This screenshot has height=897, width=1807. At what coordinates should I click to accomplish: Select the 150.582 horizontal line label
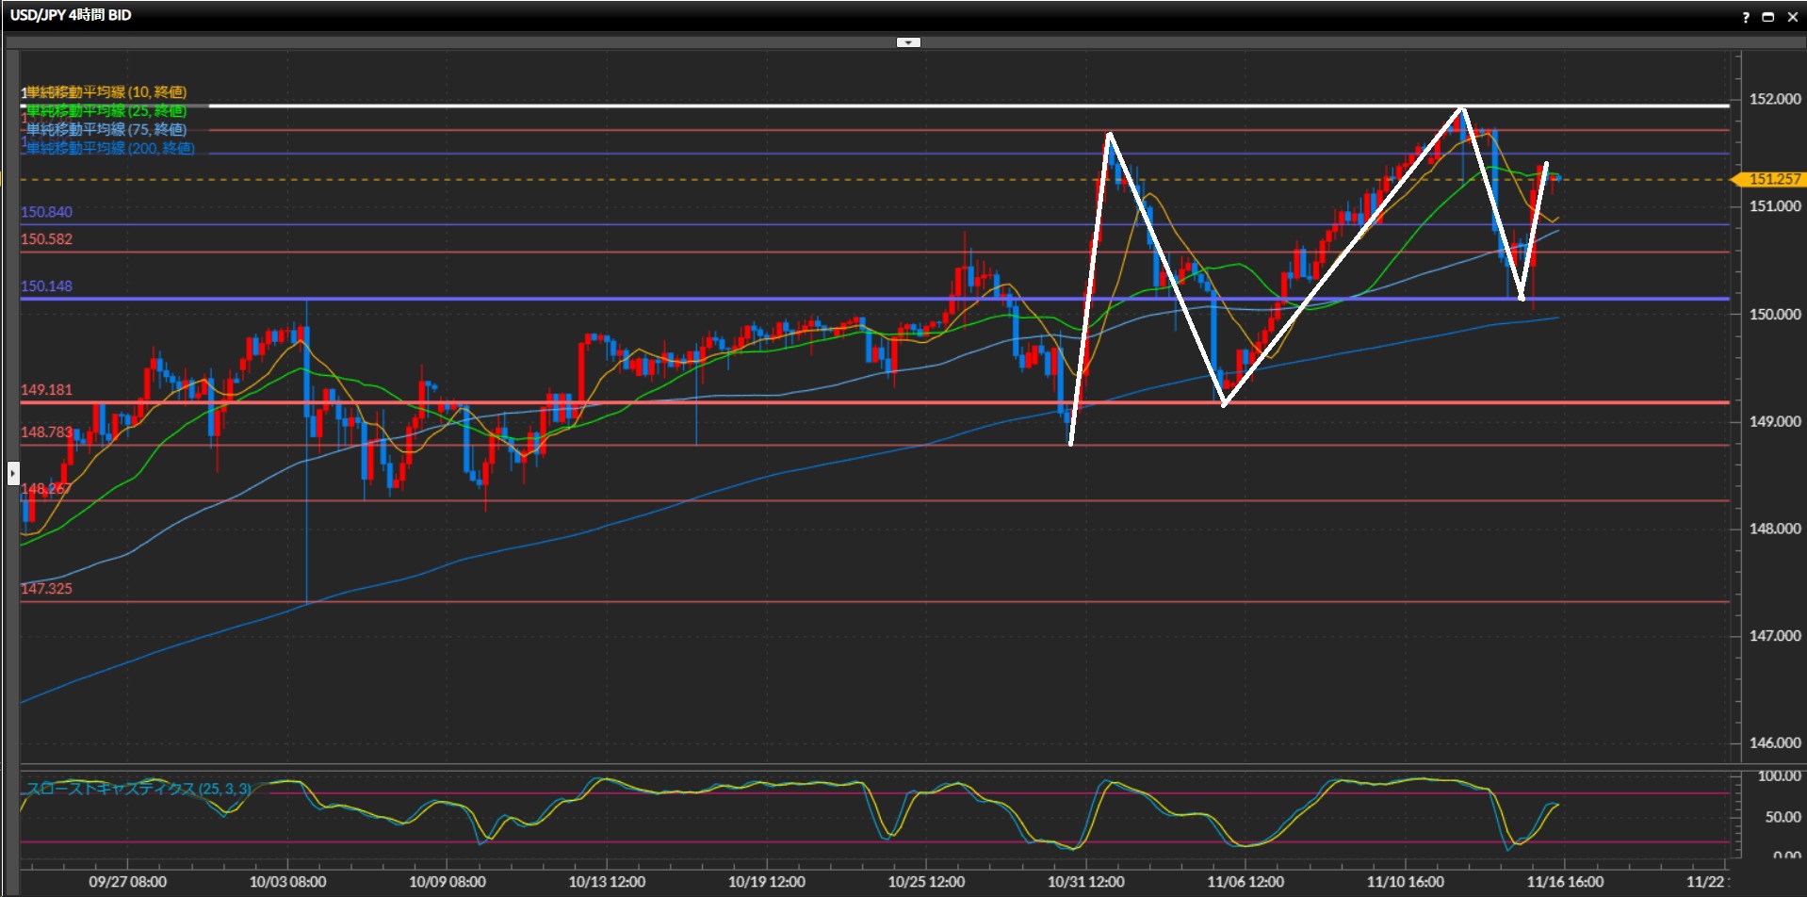(47, 239)
